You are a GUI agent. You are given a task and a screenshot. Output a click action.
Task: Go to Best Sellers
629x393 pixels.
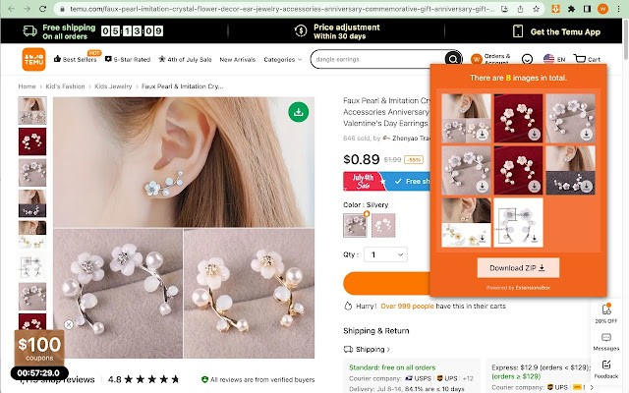[75, 59]
